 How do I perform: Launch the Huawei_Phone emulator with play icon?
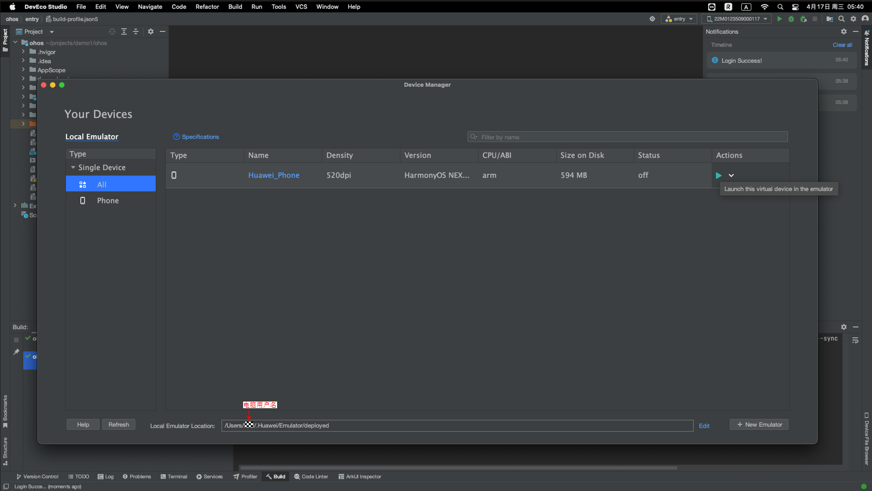(x=718, y=175)
